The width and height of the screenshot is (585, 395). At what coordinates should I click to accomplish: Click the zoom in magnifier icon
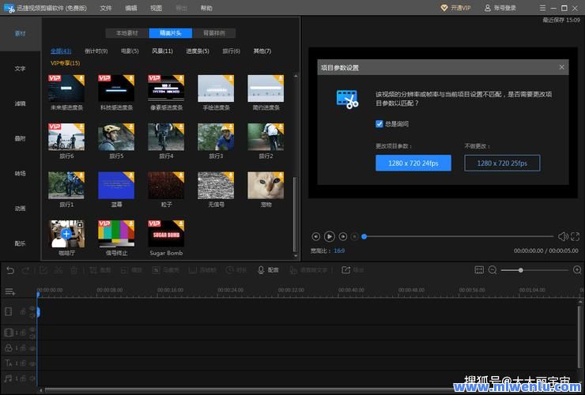point(577,270)
